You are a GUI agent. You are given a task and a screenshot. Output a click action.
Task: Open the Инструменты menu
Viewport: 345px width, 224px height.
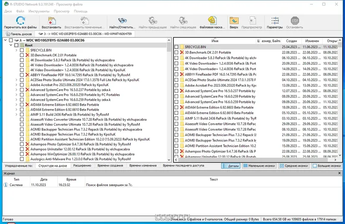[39, 11]
